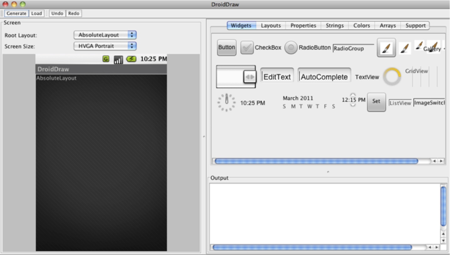Select the DatePicker March 2011 widget
The height and width of the screenshot is (255, 450).
pos(309,102)
